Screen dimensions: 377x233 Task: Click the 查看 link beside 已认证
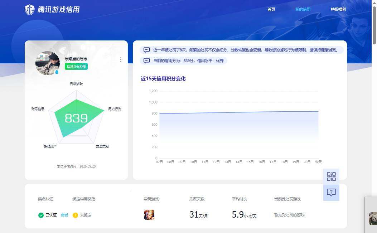[64, 215]
